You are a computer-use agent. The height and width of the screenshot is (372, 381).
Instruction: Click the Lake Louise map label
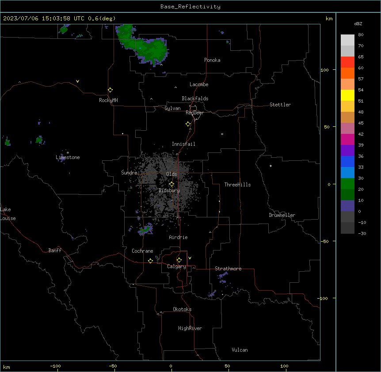coord(8,214)
